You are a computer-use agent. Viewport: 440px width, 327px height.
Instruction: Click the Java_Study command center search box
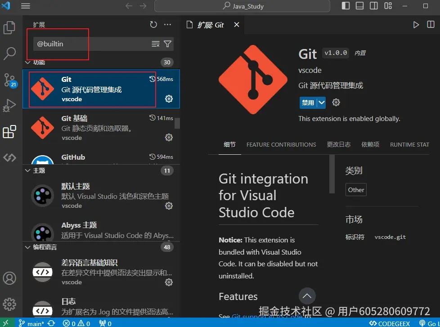point(242,6)
